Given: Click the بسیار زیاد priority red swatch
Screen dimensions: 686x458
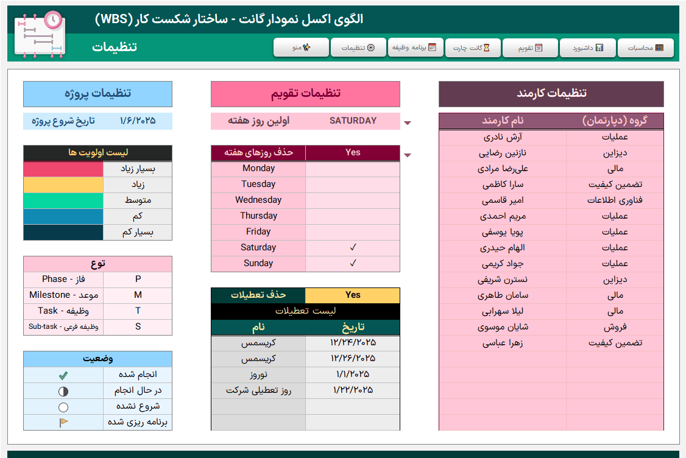Looking at the screenshot, I should point(63,169).
